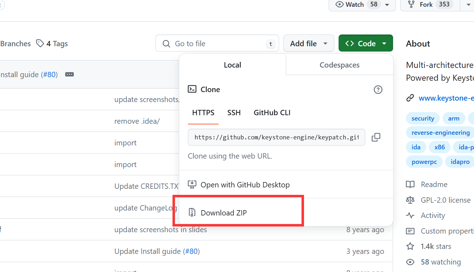Copy clone URL with the copy icon
The image size is (474, 272).
pos(376,137)
